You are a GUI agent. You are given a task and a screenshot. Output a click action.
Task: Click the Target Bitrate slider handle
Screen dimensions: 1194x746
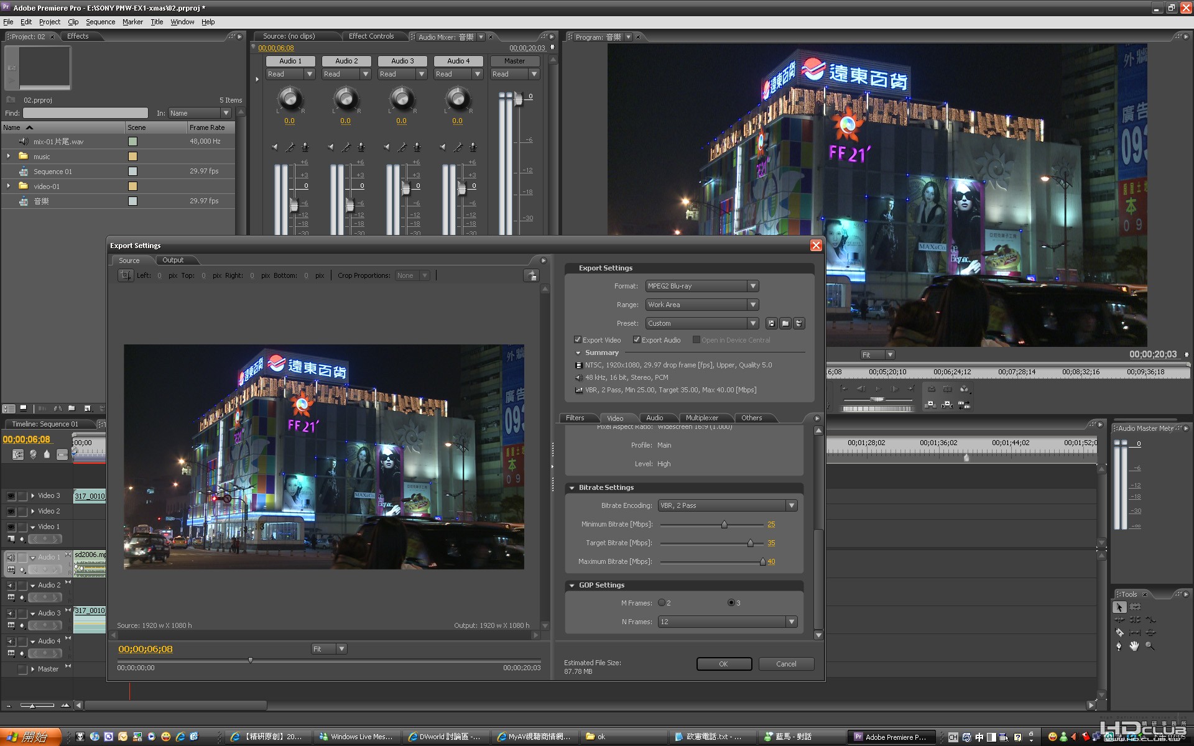click(751, 543)
